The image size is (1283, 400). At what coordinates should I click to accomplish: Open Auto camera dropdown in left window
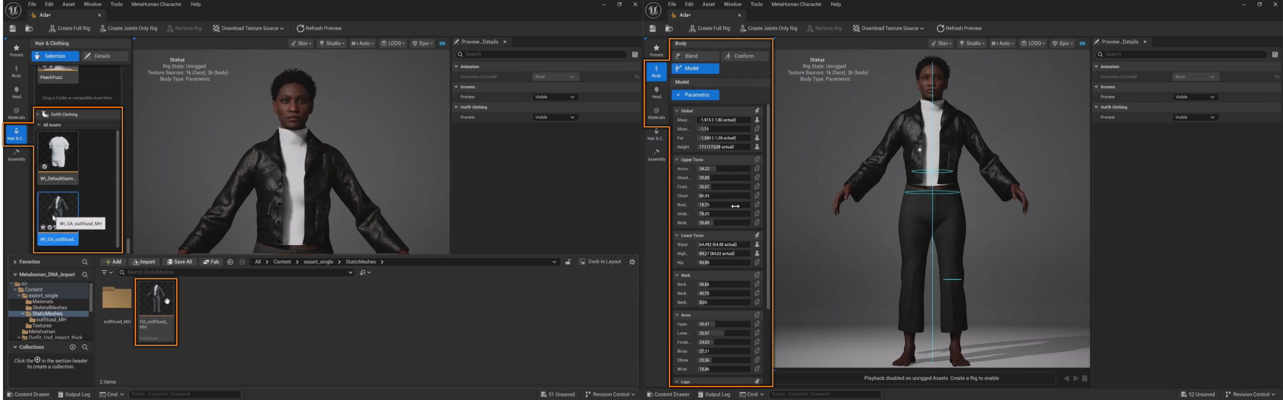[x=363, y=43]
